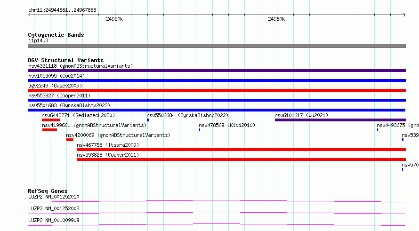Select the nsv478569 (Kidd2010) variant label
This screenshot has width=419, height=231.
pyautogui.click(x=227, y=125)
